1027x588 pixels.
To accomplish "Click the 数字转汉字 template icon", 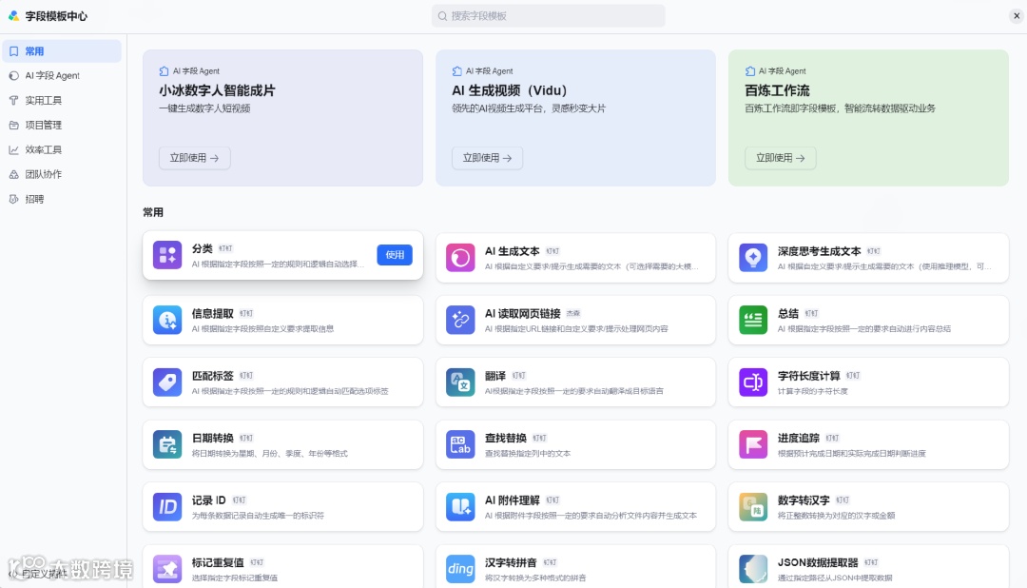I will click(x=752, y=507).
